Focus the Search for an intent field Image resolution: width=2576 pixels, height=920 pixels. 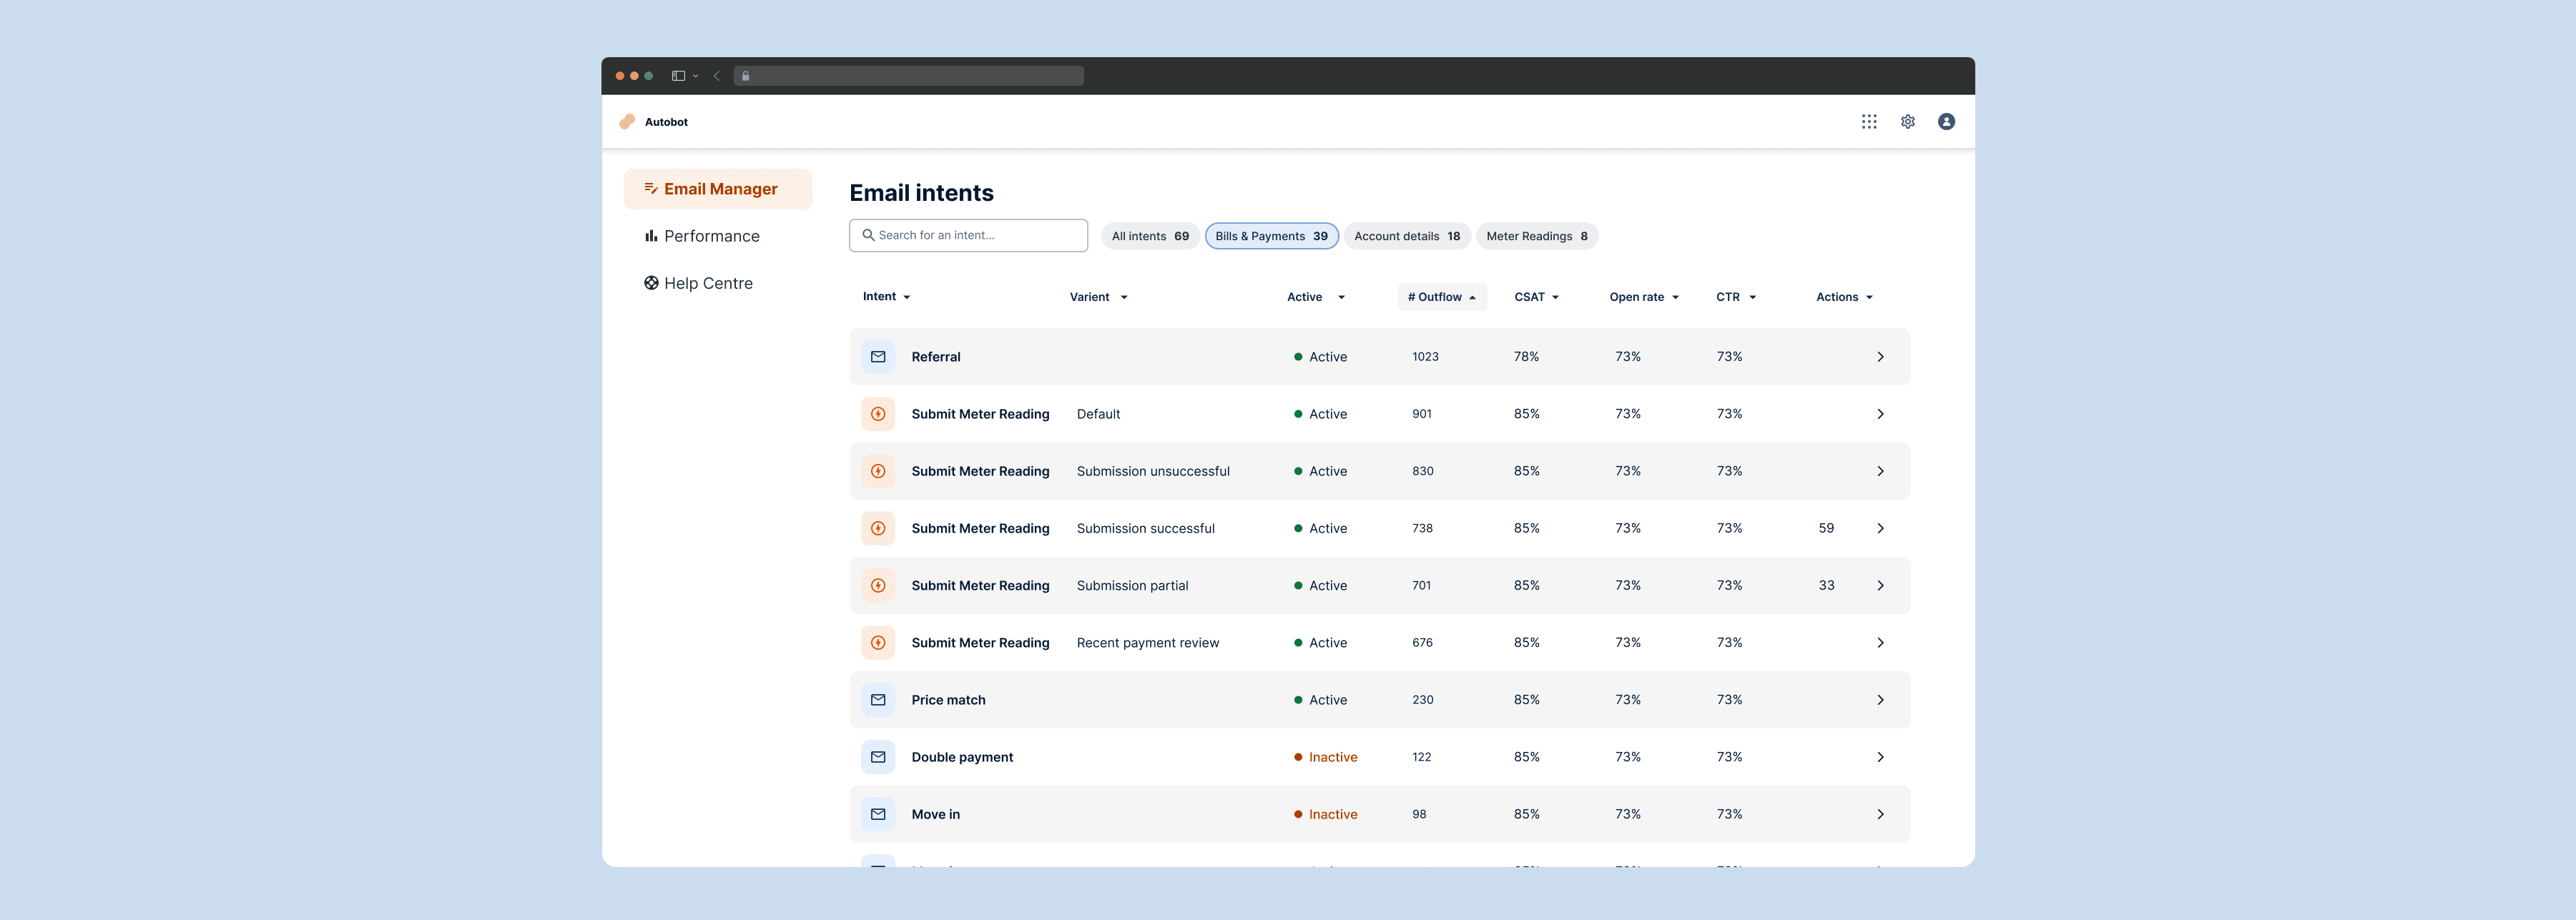[968, 235]
